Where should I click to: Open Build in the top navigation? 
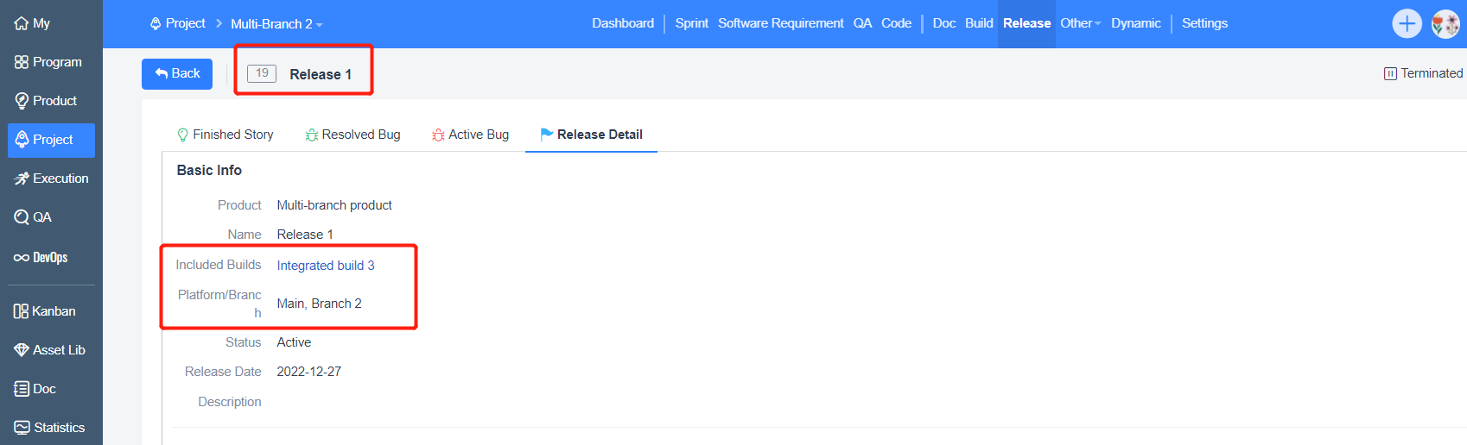(x=979, y=23)
